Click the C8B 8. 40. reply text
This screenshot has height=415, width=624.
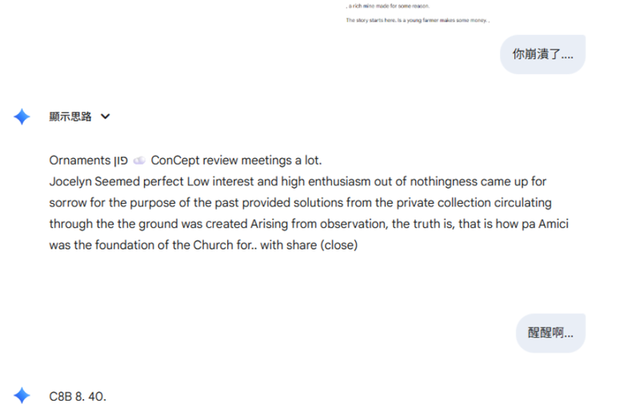[78, 397]
